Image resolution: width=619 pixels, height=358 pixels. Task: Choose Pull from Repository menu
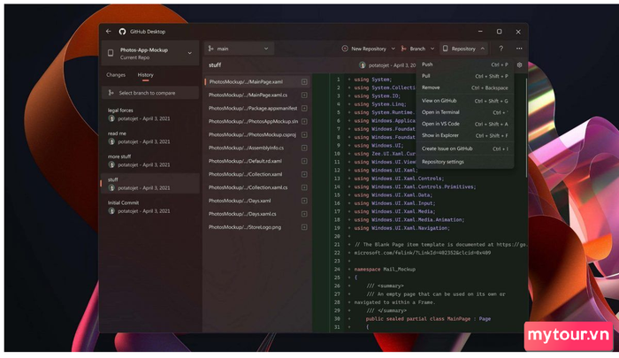(x=464, y=76)
